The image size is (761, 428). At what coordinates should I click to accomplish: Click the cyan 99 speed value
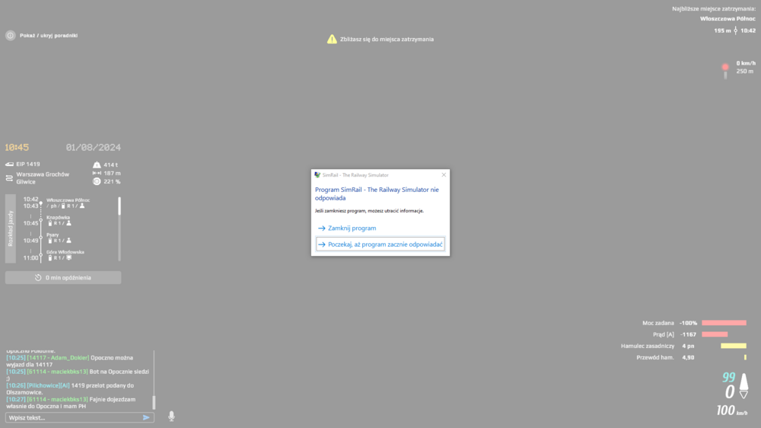pyautogui.click(x=728, y=377)
